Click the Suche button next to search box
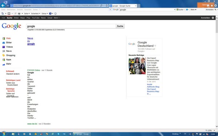The height and width of the screenshot is (136, 218). click(x=120, y=26)
